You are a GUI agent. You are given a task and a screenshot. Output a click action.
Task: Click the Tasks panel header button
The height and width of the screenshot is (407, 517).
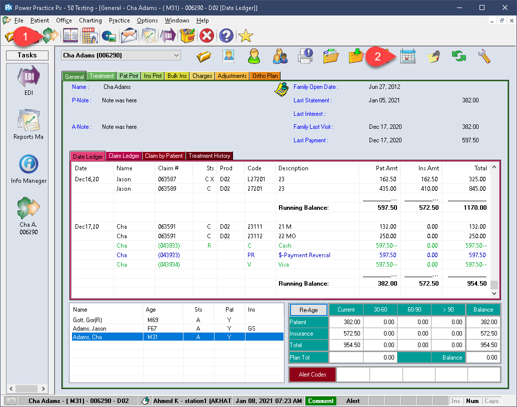click(x=27, y=55)
